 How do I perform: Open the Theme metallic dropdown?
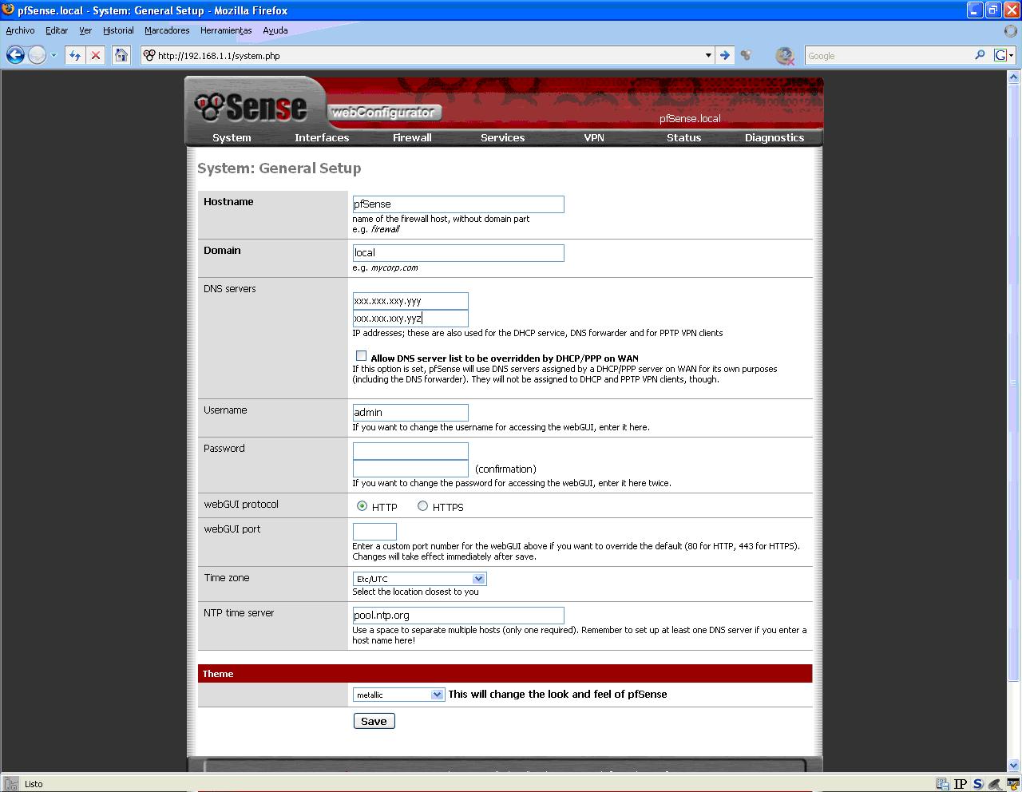(x=398, y=695)
